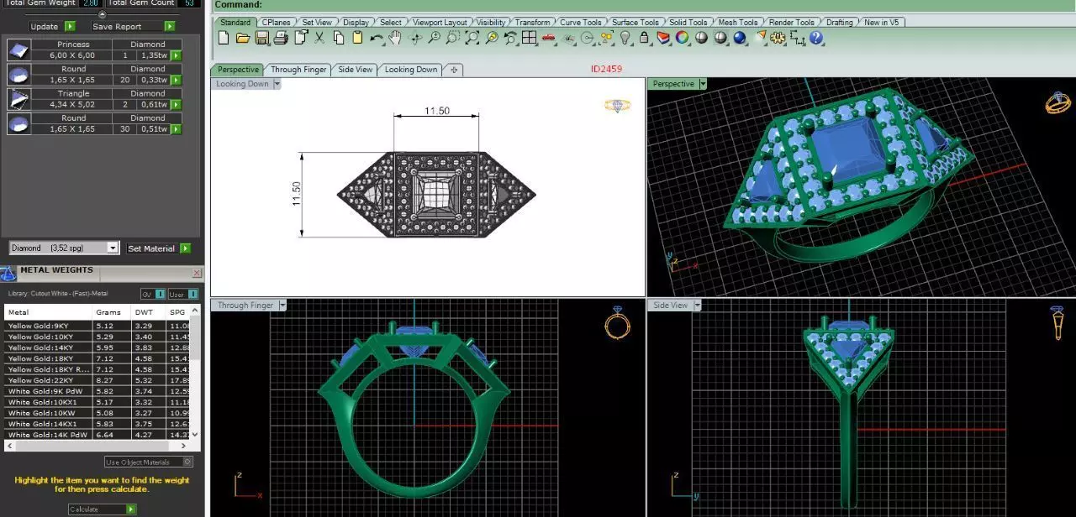Click green arrow for Princess 1,35tw row
Image resolution: width=1076 pixels, height=517 pixels.
click(x=176, y=55)
